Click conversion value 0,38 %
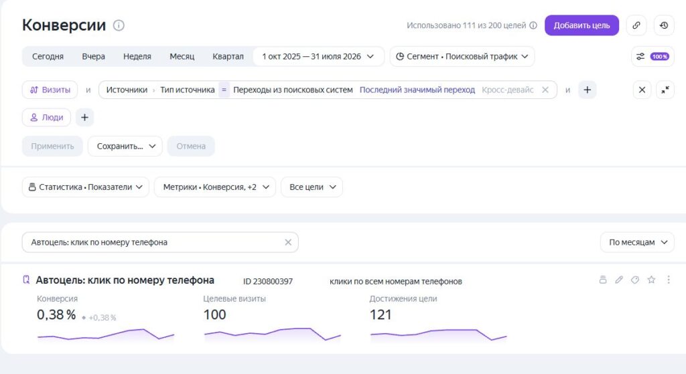Screen dimensions: 686x374 (56, 314)
